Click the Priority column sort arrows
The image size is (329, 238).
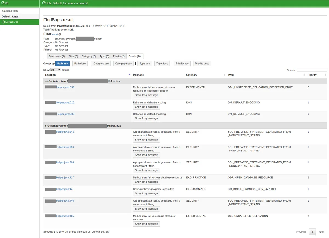(x=325, y=75)
